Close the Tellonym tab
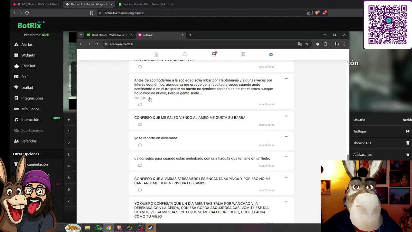 click(183, 35)
